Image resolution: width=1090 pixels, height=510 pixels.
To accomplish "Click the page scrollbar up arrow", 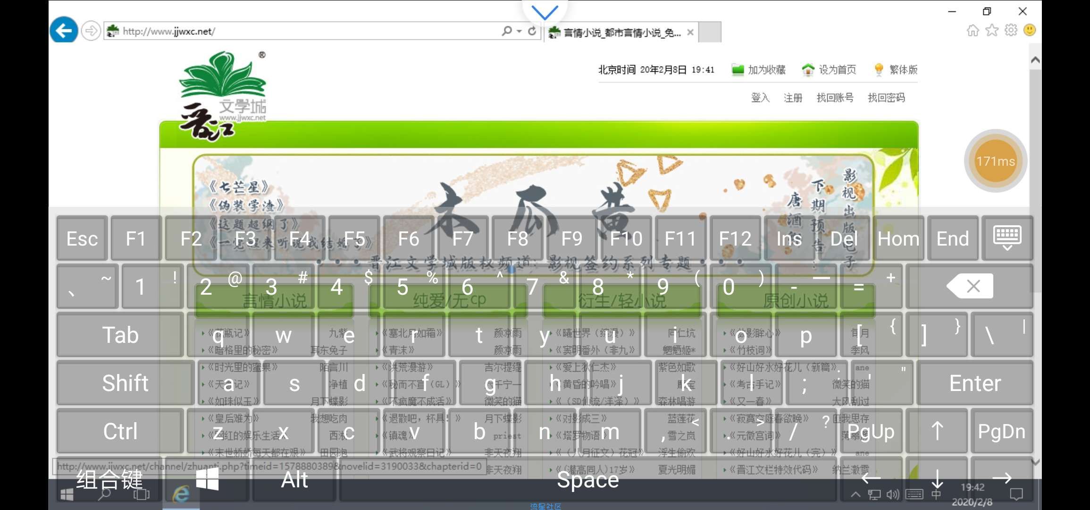I will click(1035, 60).
